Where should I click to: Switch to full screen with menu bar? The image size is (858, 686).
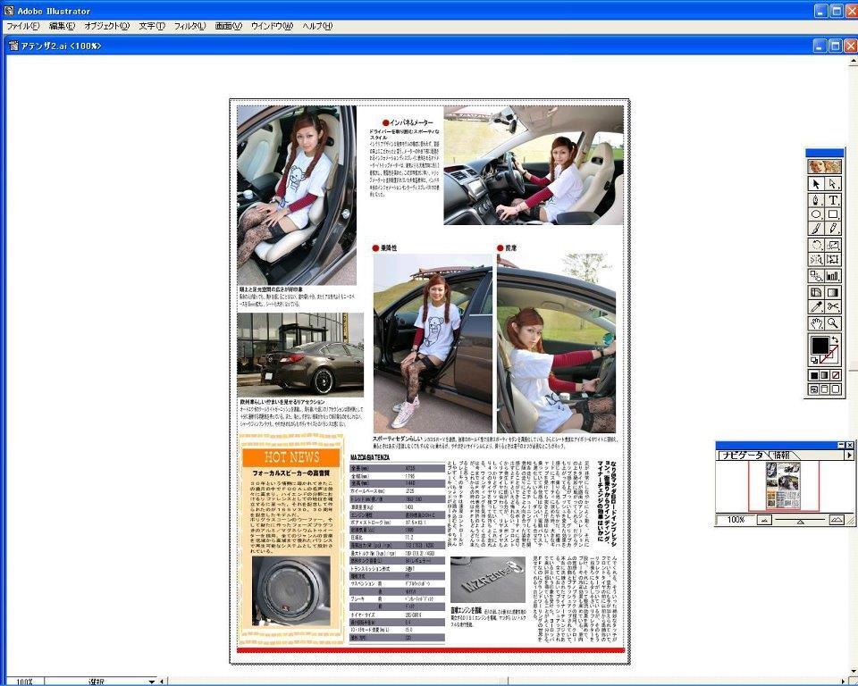point(825,389)
